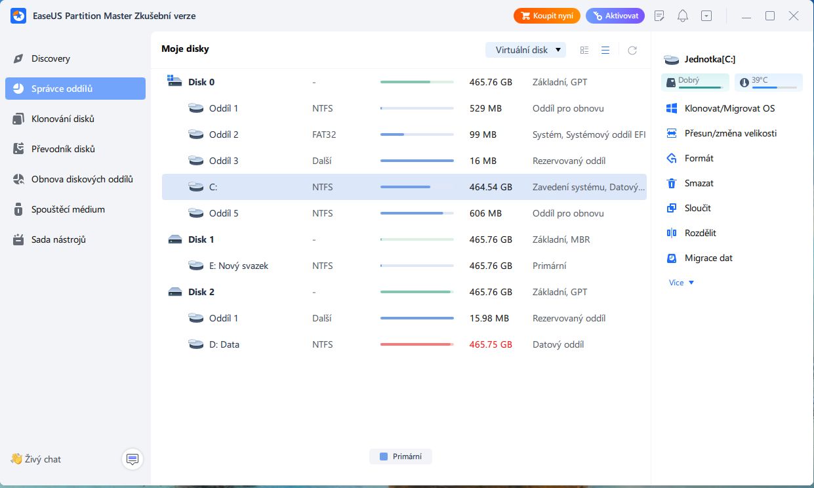Open the notifications bell
Screen dimensions: 814x488
click(682, 15)
